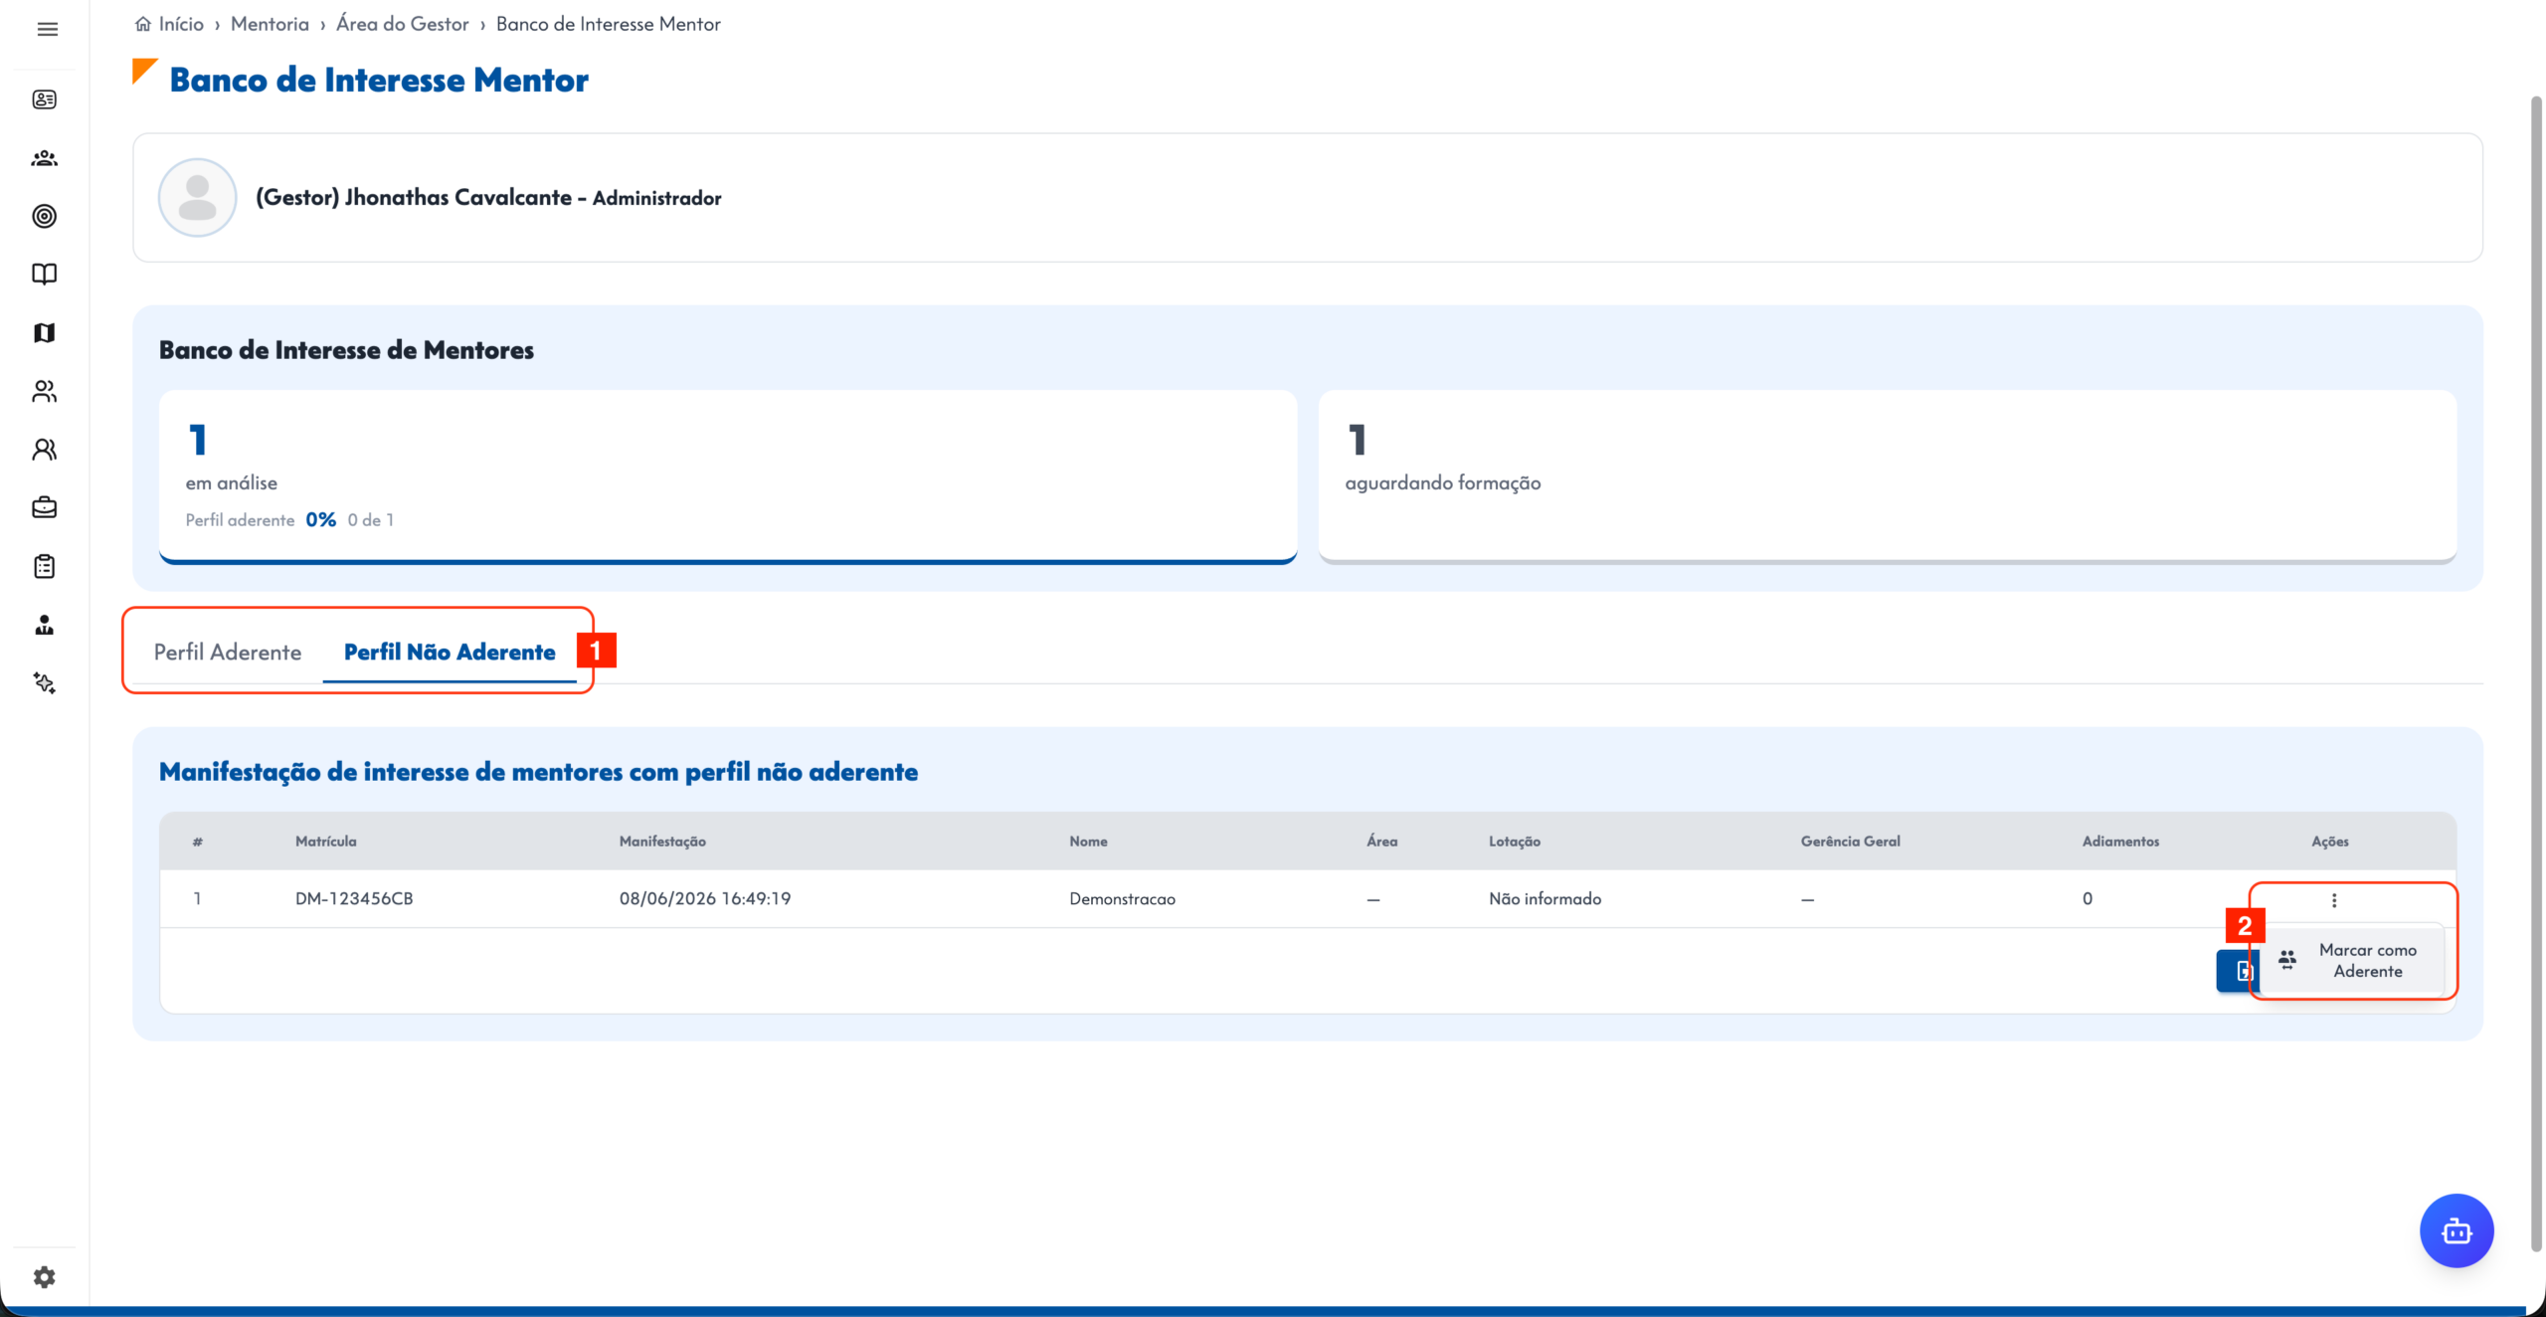Image resolution: width=2546 pixels, height=1317 pixels.
Task: Click the clipboard checklist sidebar icon
Action: point(45,566)
